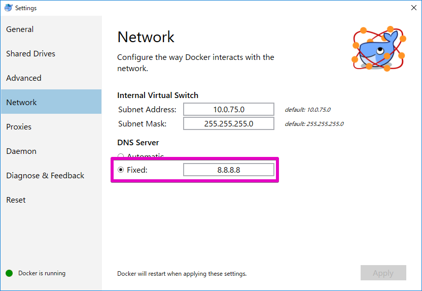Click the fixed DNS server 8.8.8.8 field
The height and width of the screenshot is (291, 422).
(229, 170)
